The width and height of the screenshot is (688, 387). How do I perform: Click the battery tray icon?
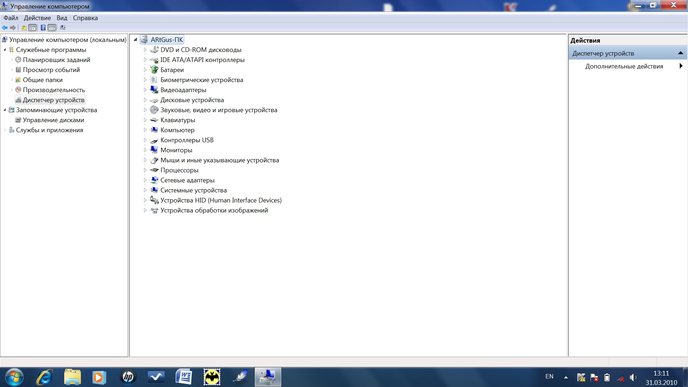(x=607, y=377)
